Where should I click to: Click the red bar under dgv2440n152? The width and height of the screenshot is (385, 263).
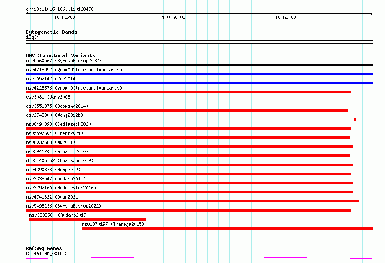pos(189,165)
